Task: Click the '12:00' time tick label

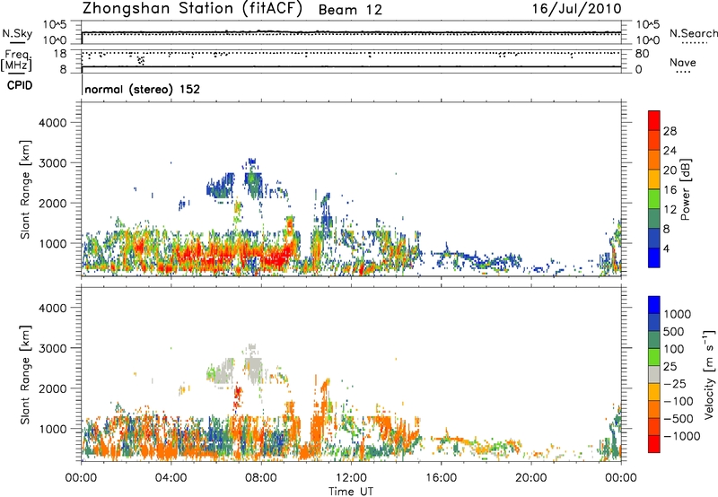Action: pos(351,478)
